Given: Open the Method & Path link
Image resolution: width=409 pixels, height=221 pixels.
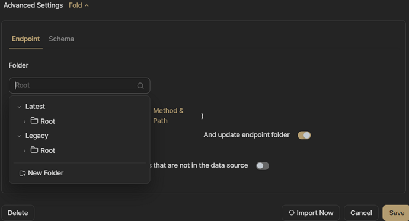Looking at the screenshot, I should click(168, 116).
